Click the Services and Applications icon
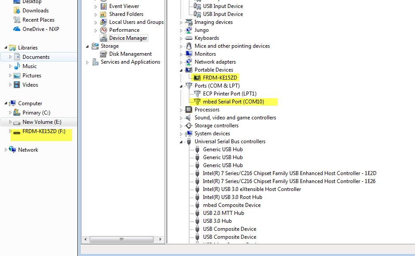 coord(95,62)
